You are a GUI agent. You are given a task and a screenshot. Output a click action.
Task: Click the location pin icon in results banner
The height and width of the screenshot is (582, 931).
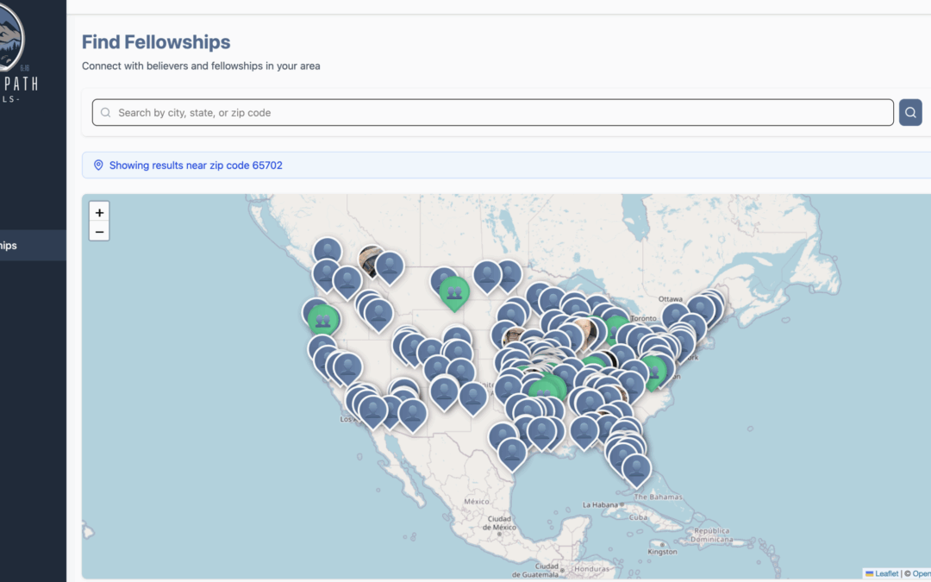(98, 166)
